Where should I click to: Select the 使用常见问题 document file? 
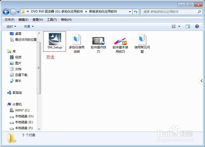point(142,44)
